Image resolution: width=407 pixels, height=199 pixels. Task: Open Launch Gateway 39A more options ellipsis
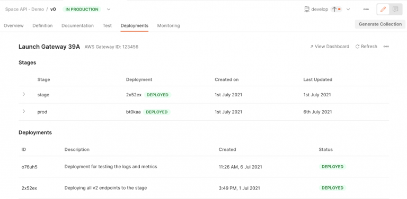pyautogui.click(x=386, y=47)
